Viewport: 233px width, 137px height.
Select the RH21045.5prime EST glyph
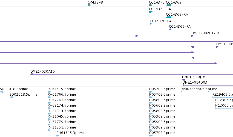pos(49,119)
